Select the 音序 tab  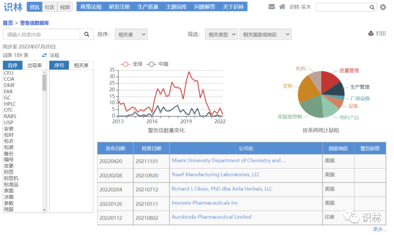pos(12,65)
